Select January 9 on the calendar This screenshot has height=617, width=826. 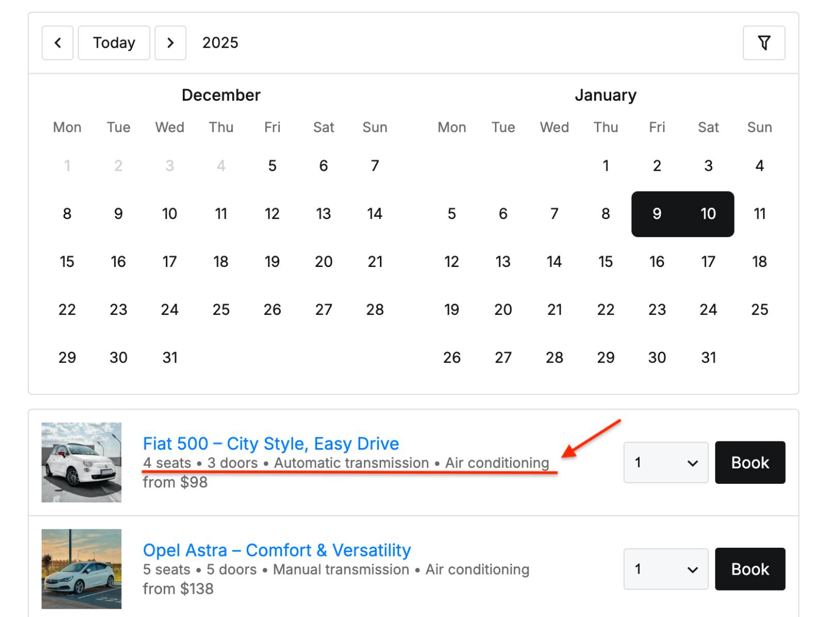coord(657,214)
